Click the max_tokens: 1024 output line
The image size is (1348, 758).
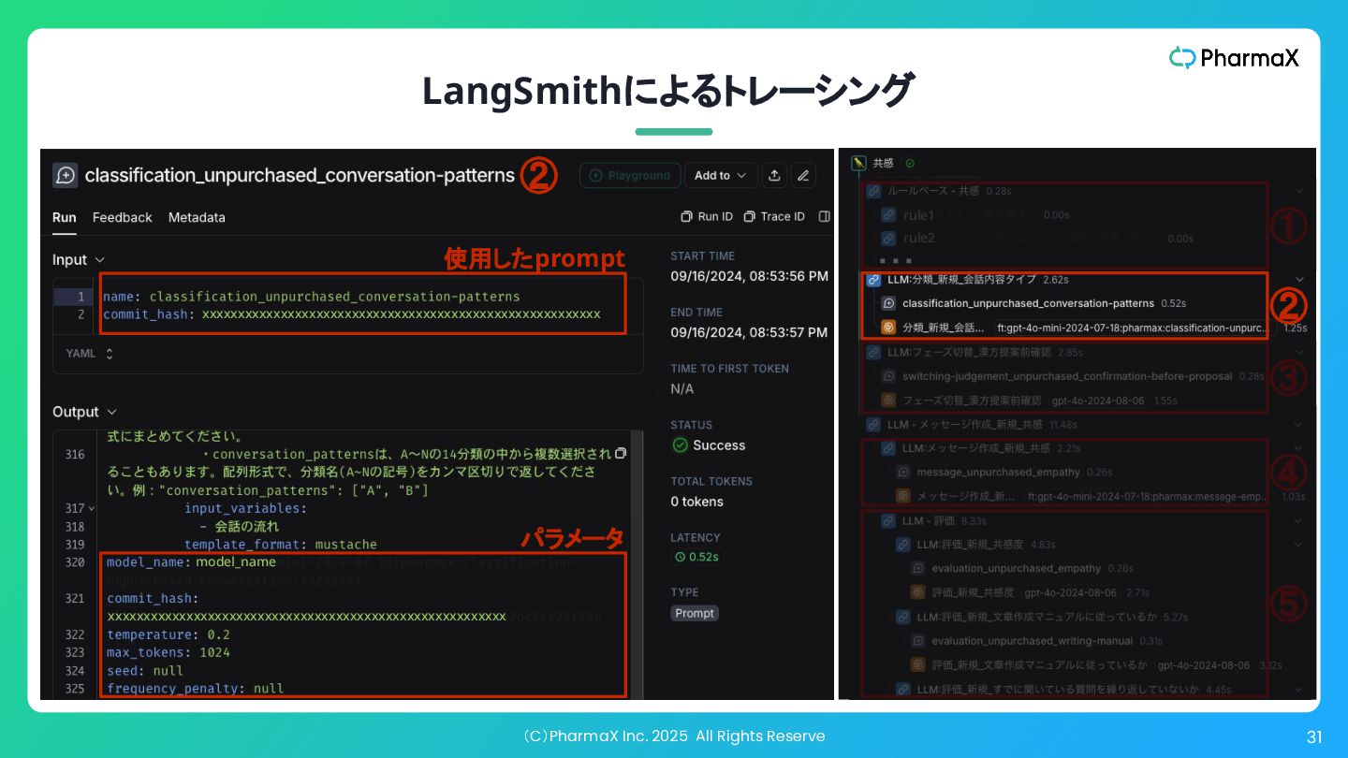168,652
